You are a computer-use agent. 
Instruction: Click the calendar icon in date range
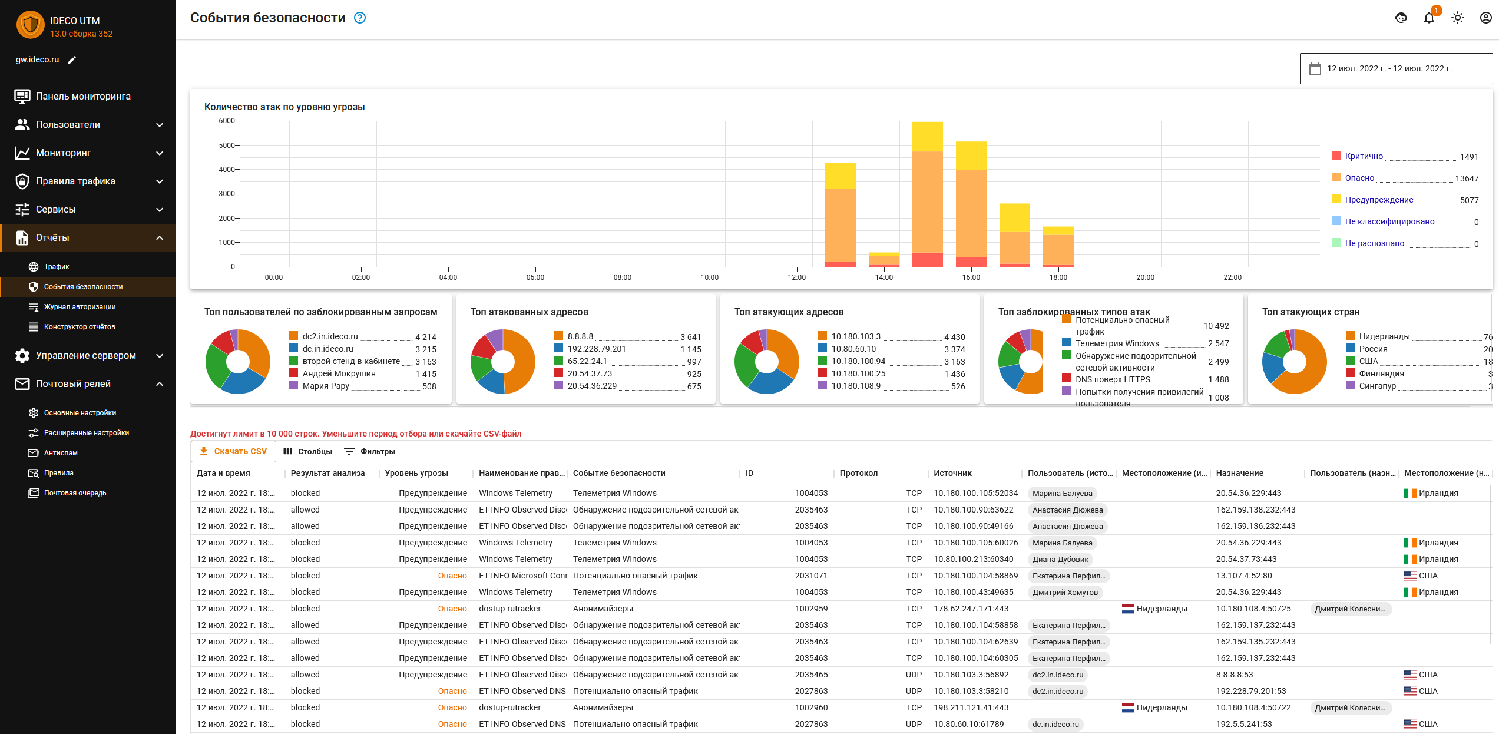(1315, 69)
